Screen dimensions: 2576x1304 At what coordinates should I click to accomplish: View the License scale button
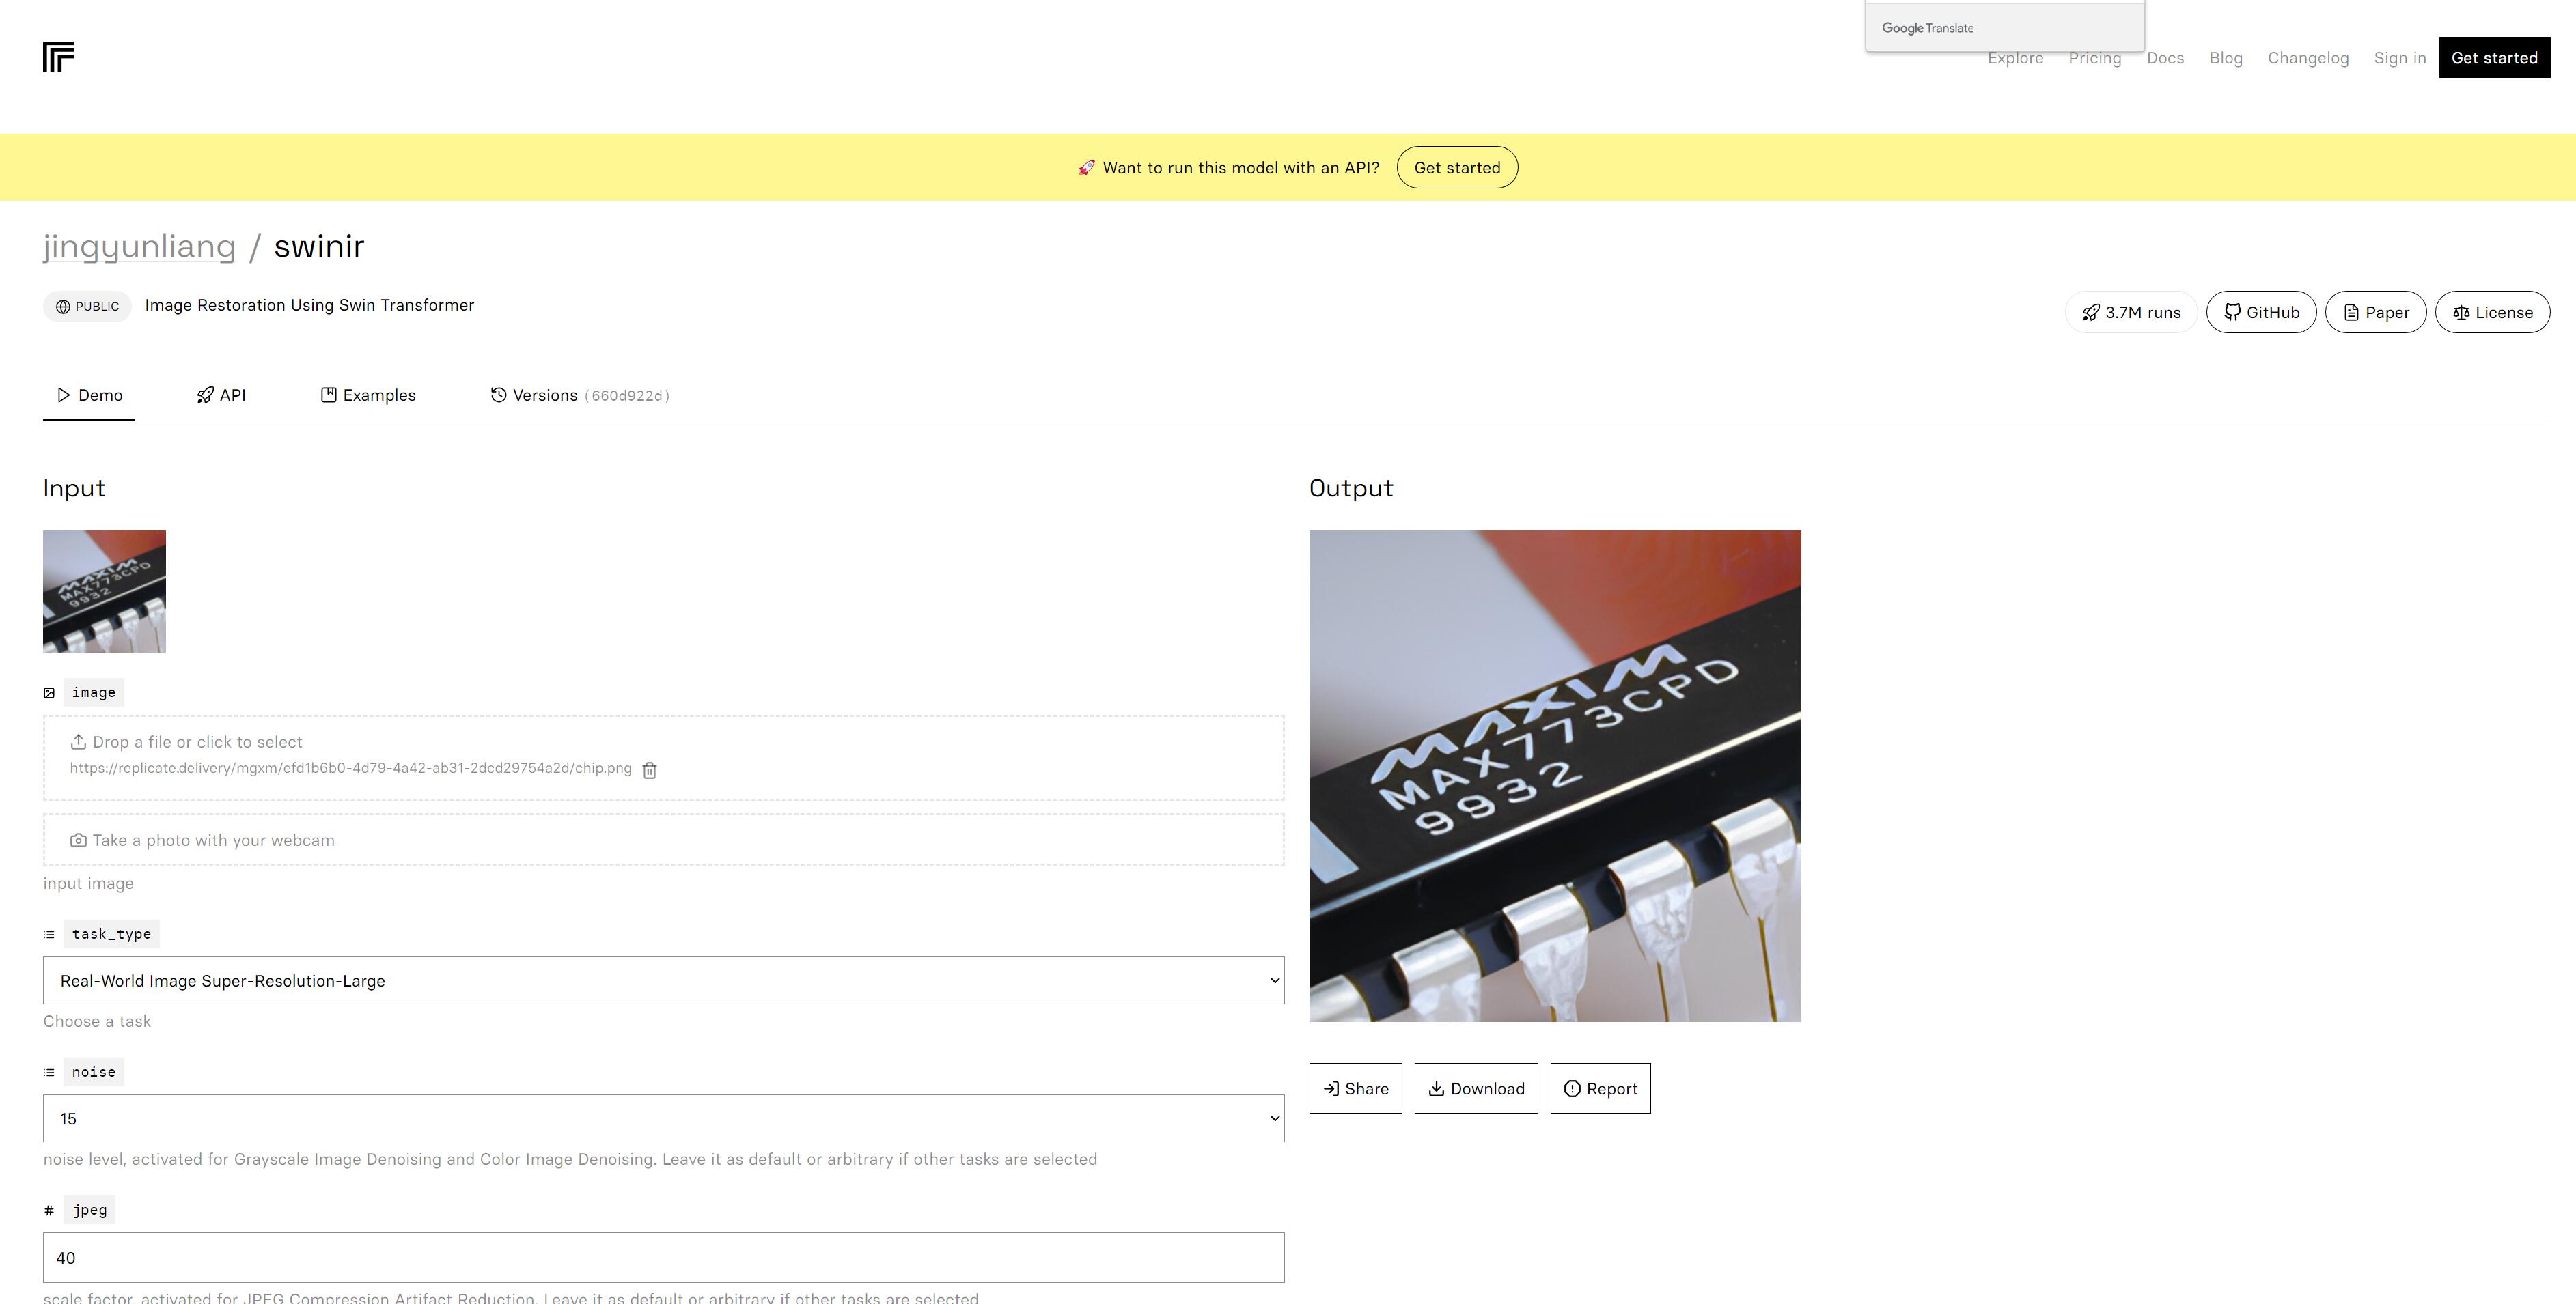click(x=2492, y=313)
